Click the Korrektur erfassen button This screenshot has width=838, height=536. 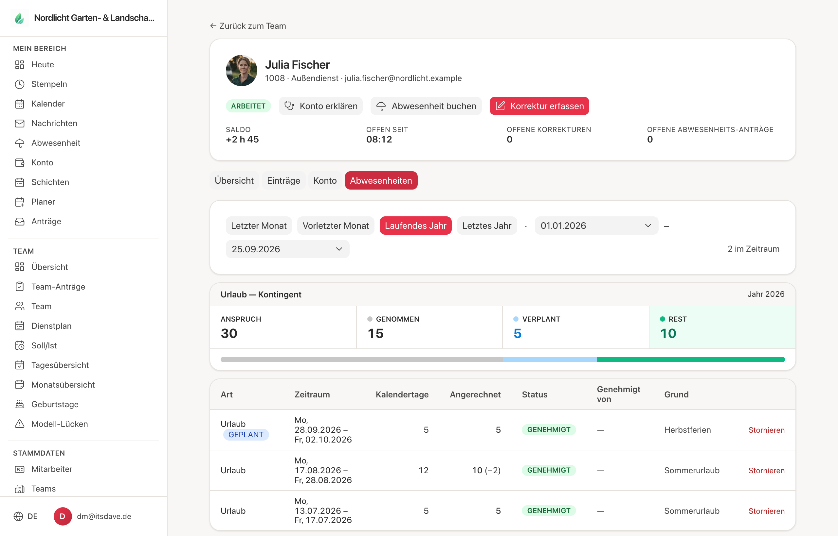pyautogui.click(x=539, y=106)
